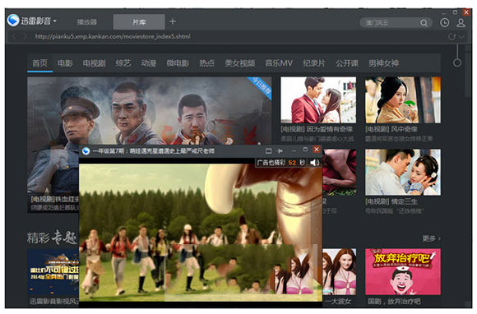
Task: Go to 音乐MV category
Action: click(x=279, y=63)
